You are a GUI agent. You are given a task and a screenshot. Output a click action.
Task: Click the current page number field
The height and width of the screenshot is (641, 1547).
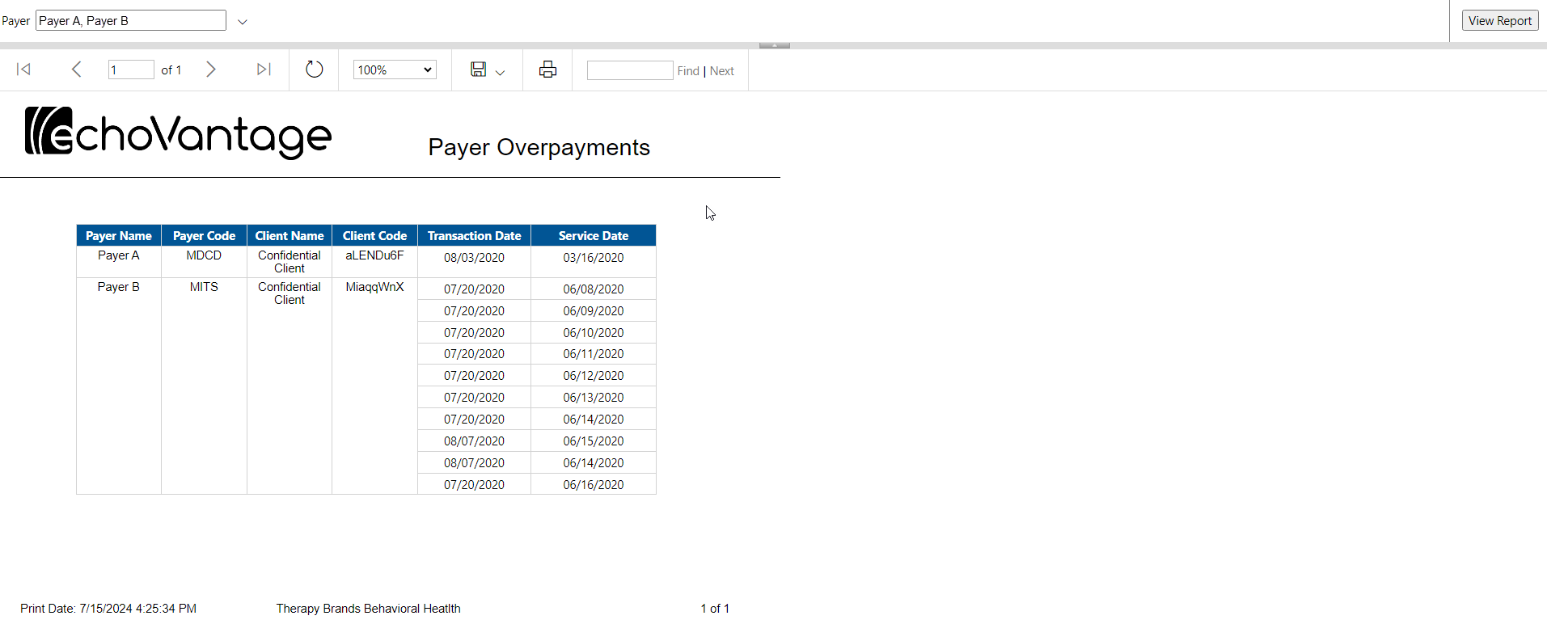tap(130, 70)
